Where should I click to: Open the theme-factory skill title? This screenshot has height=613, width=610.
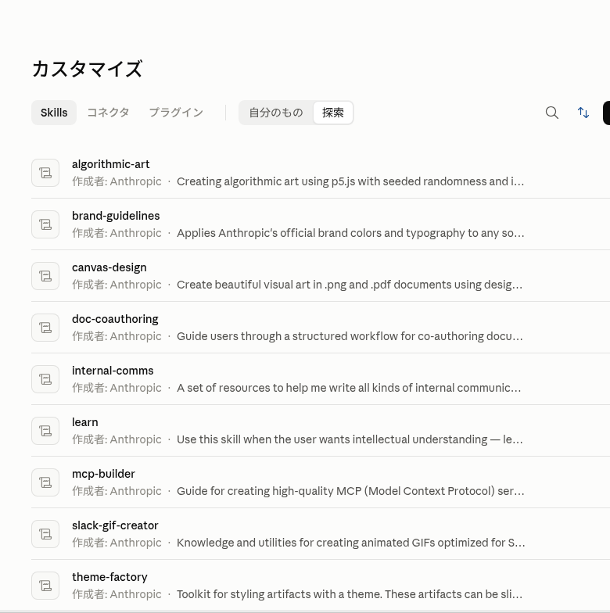109,577
